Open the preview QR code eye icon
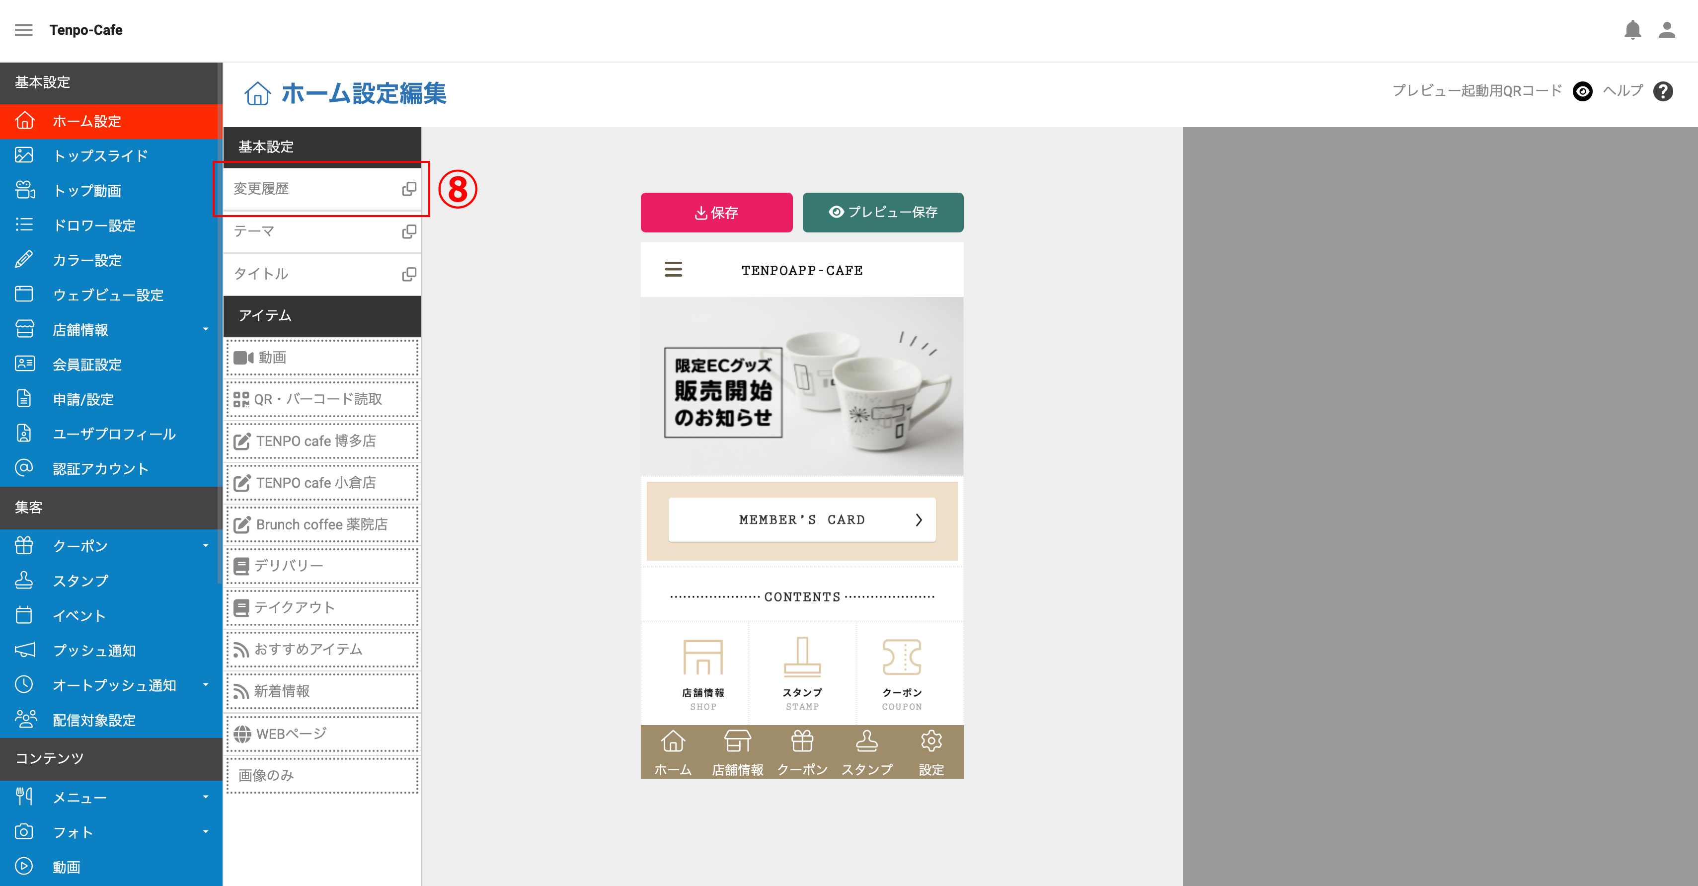This screenshot has height=886, width=1698. pos(1583,91)
